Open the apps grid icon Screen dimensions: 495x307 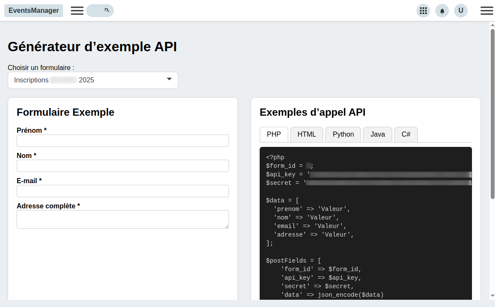pos(423,11)
